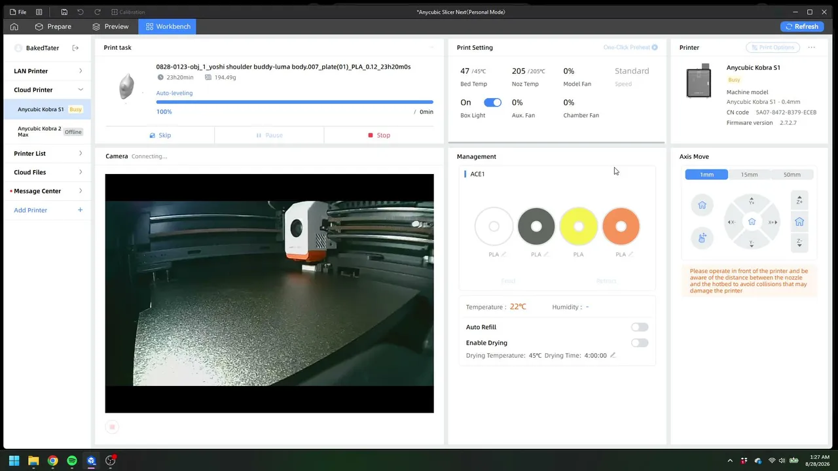Click the Add Printer link
The width and height of the screenshot is (838, 471).
point(31,210)
